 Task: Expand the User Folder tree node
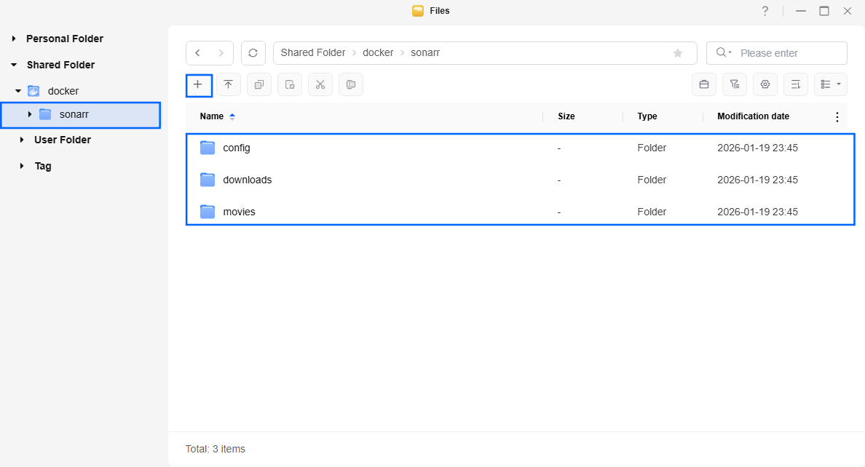21,140
